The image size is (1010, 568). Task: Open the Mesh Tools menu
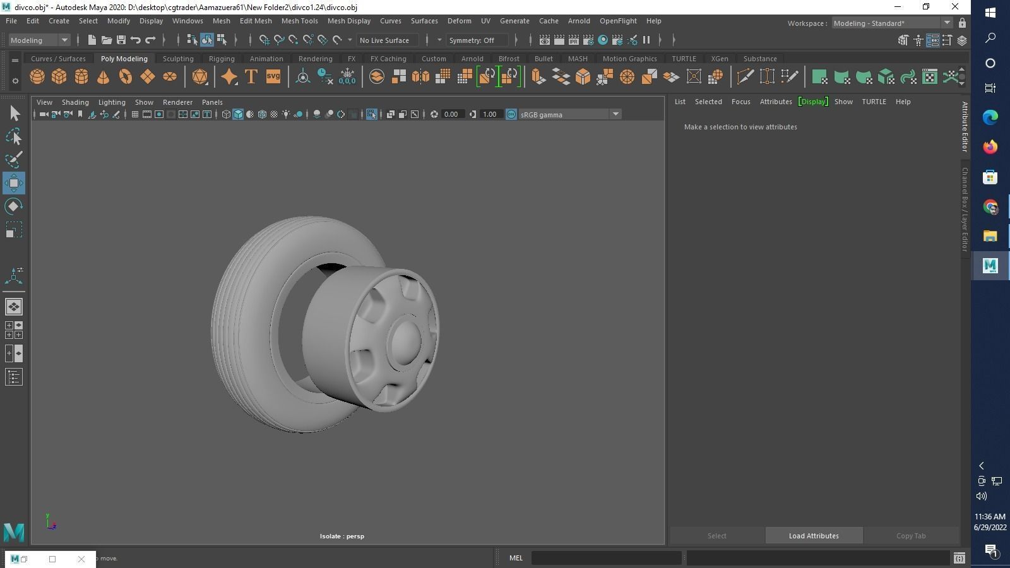[299, 21]
